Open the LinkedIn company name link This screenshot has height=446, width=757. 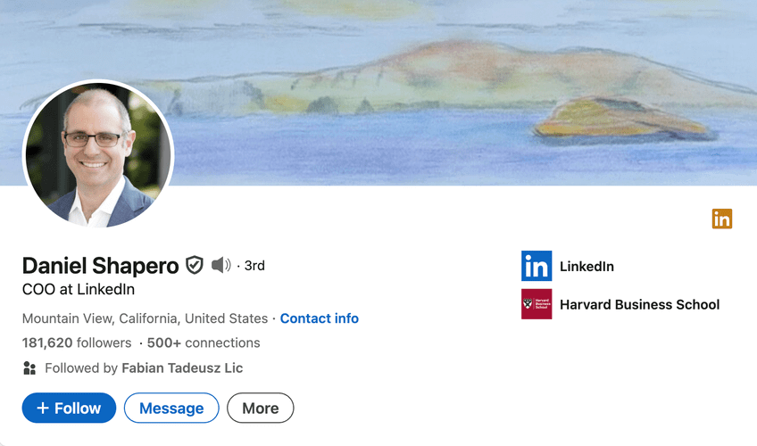(586, 266)
